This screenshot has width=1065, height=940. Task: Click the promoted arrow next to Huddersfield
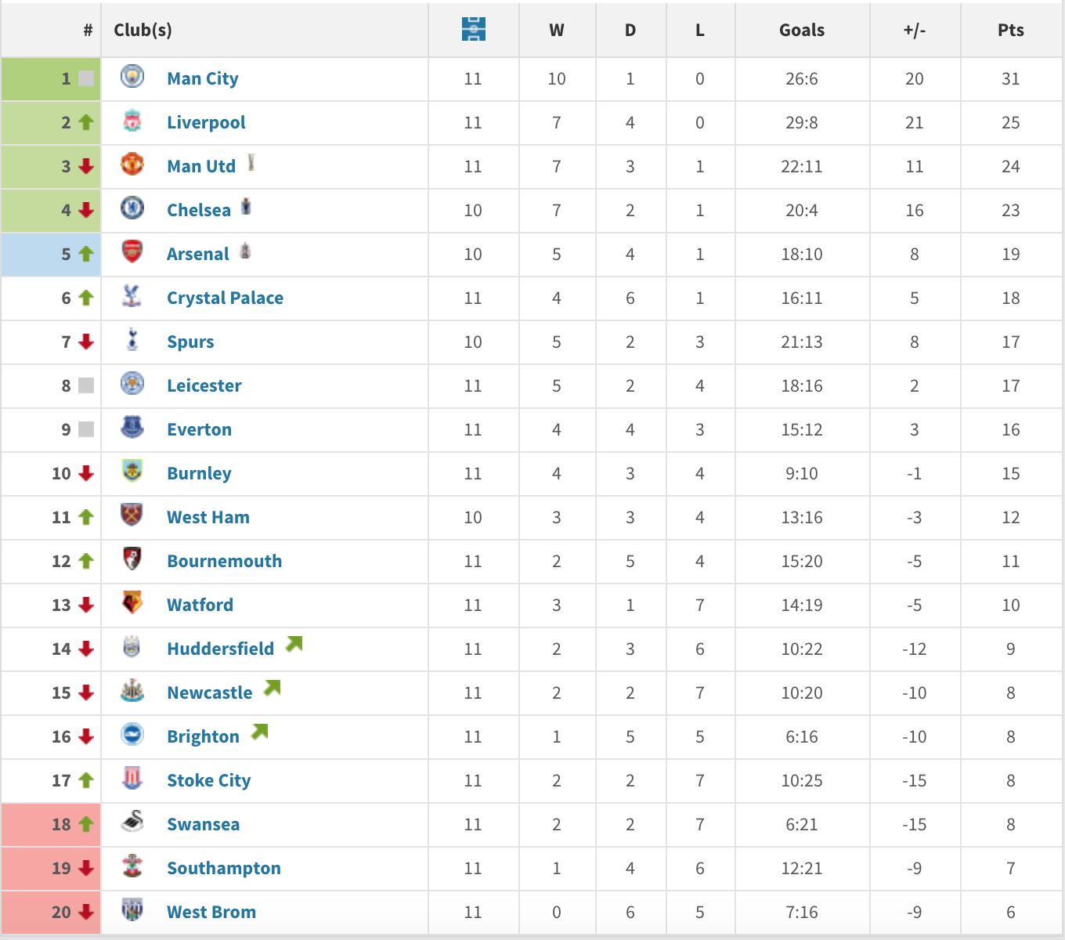(x=294, y=645)
